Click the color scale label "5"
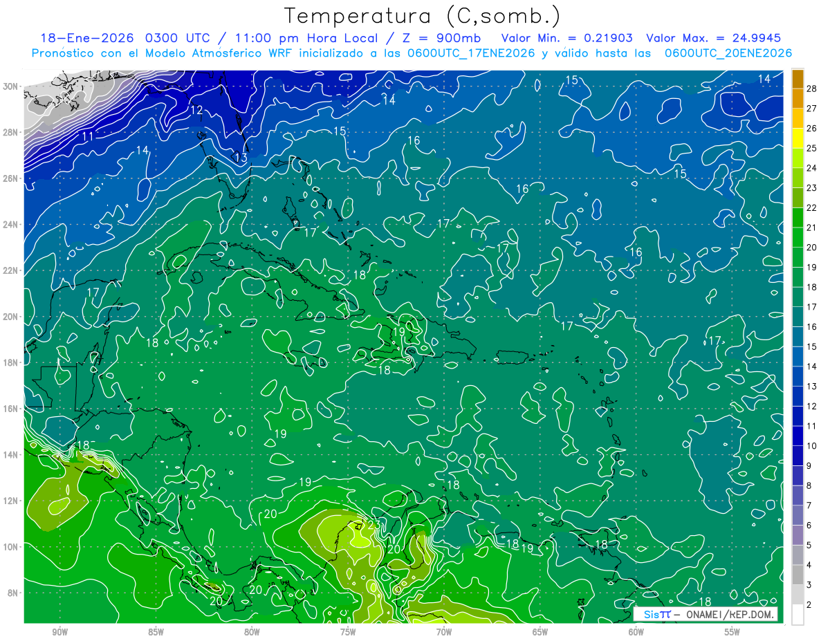Image resolution: width=830 pixels, height=641 pixels. [x=809, y=546]
